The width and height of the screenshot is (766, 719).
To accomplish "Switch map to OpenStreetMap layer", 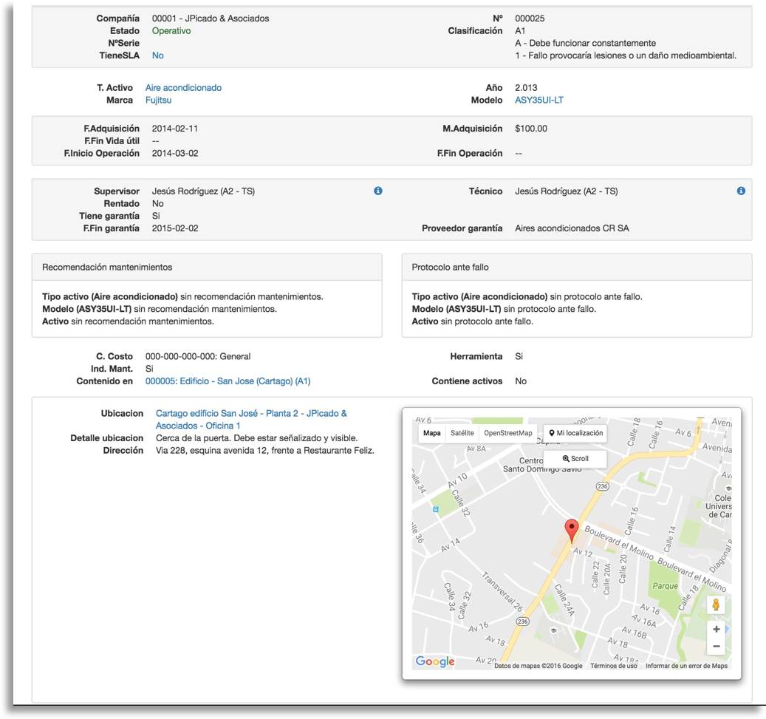I will [x=507, y=433].
